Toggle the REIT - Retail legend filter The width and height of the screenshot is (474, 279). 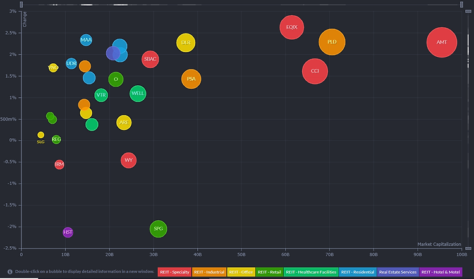(269, 272)
